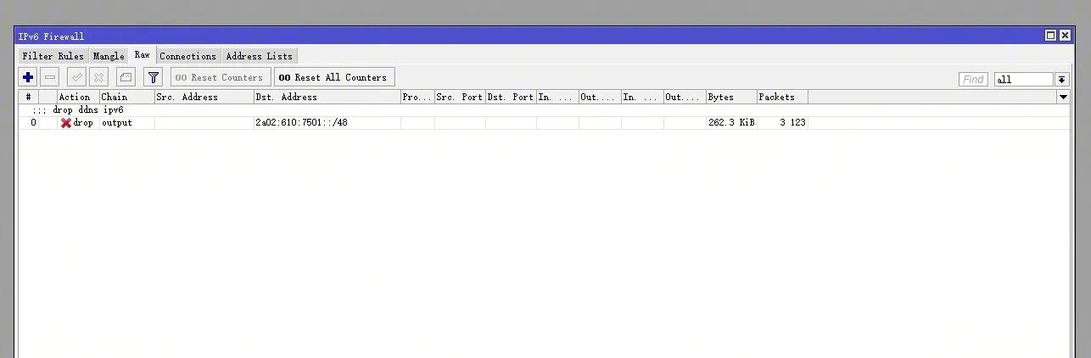
Task: Click the X disable rule icon
Action: point(98,77)
